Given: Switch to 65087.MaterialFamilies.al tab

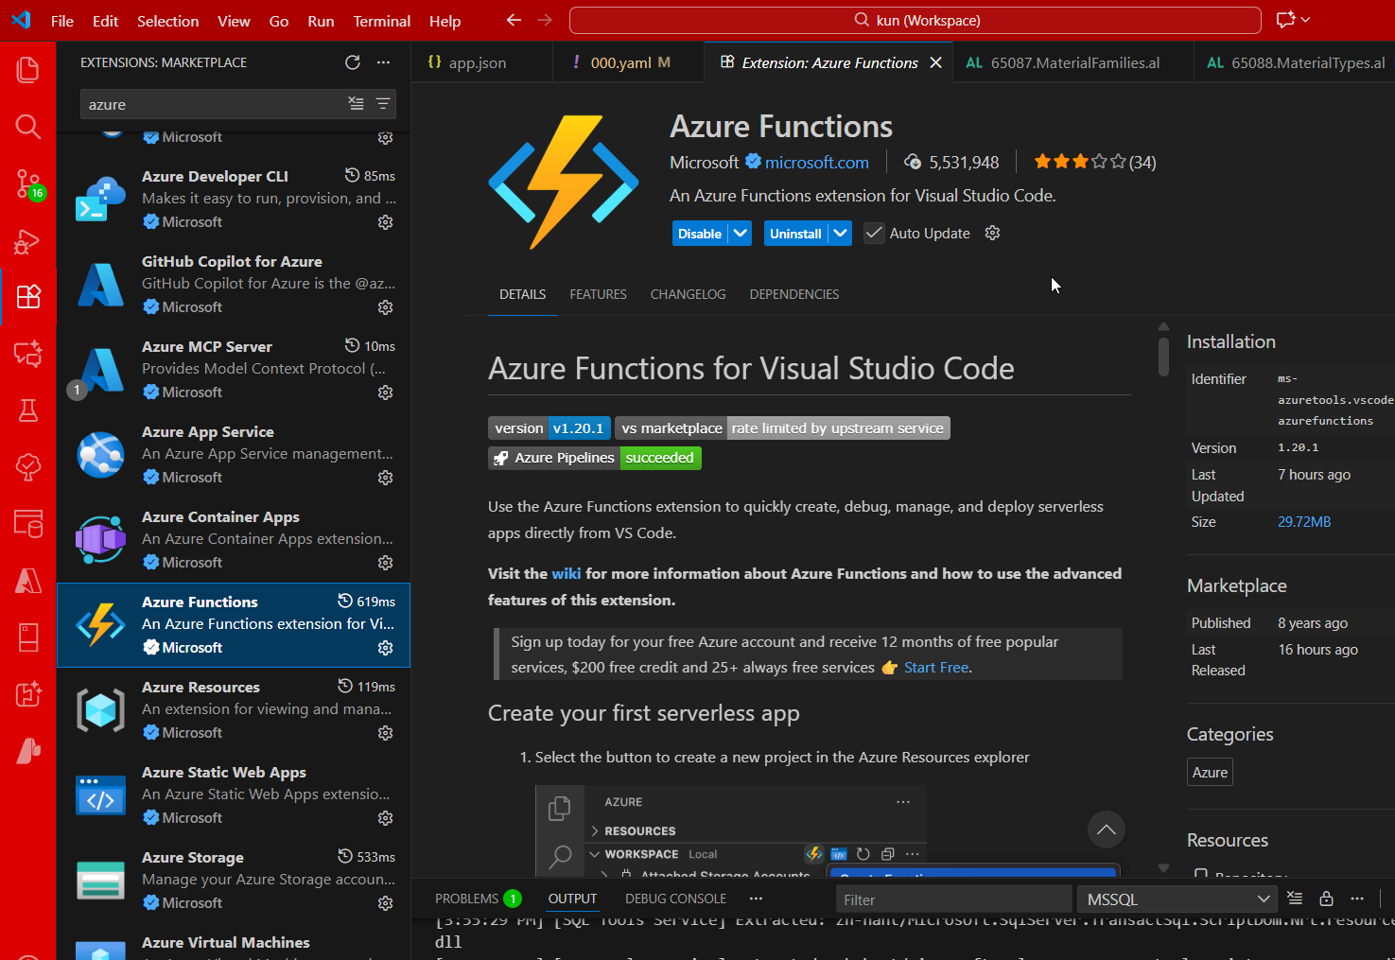Looking at the screenshot, I should [x=1073, y=62].
